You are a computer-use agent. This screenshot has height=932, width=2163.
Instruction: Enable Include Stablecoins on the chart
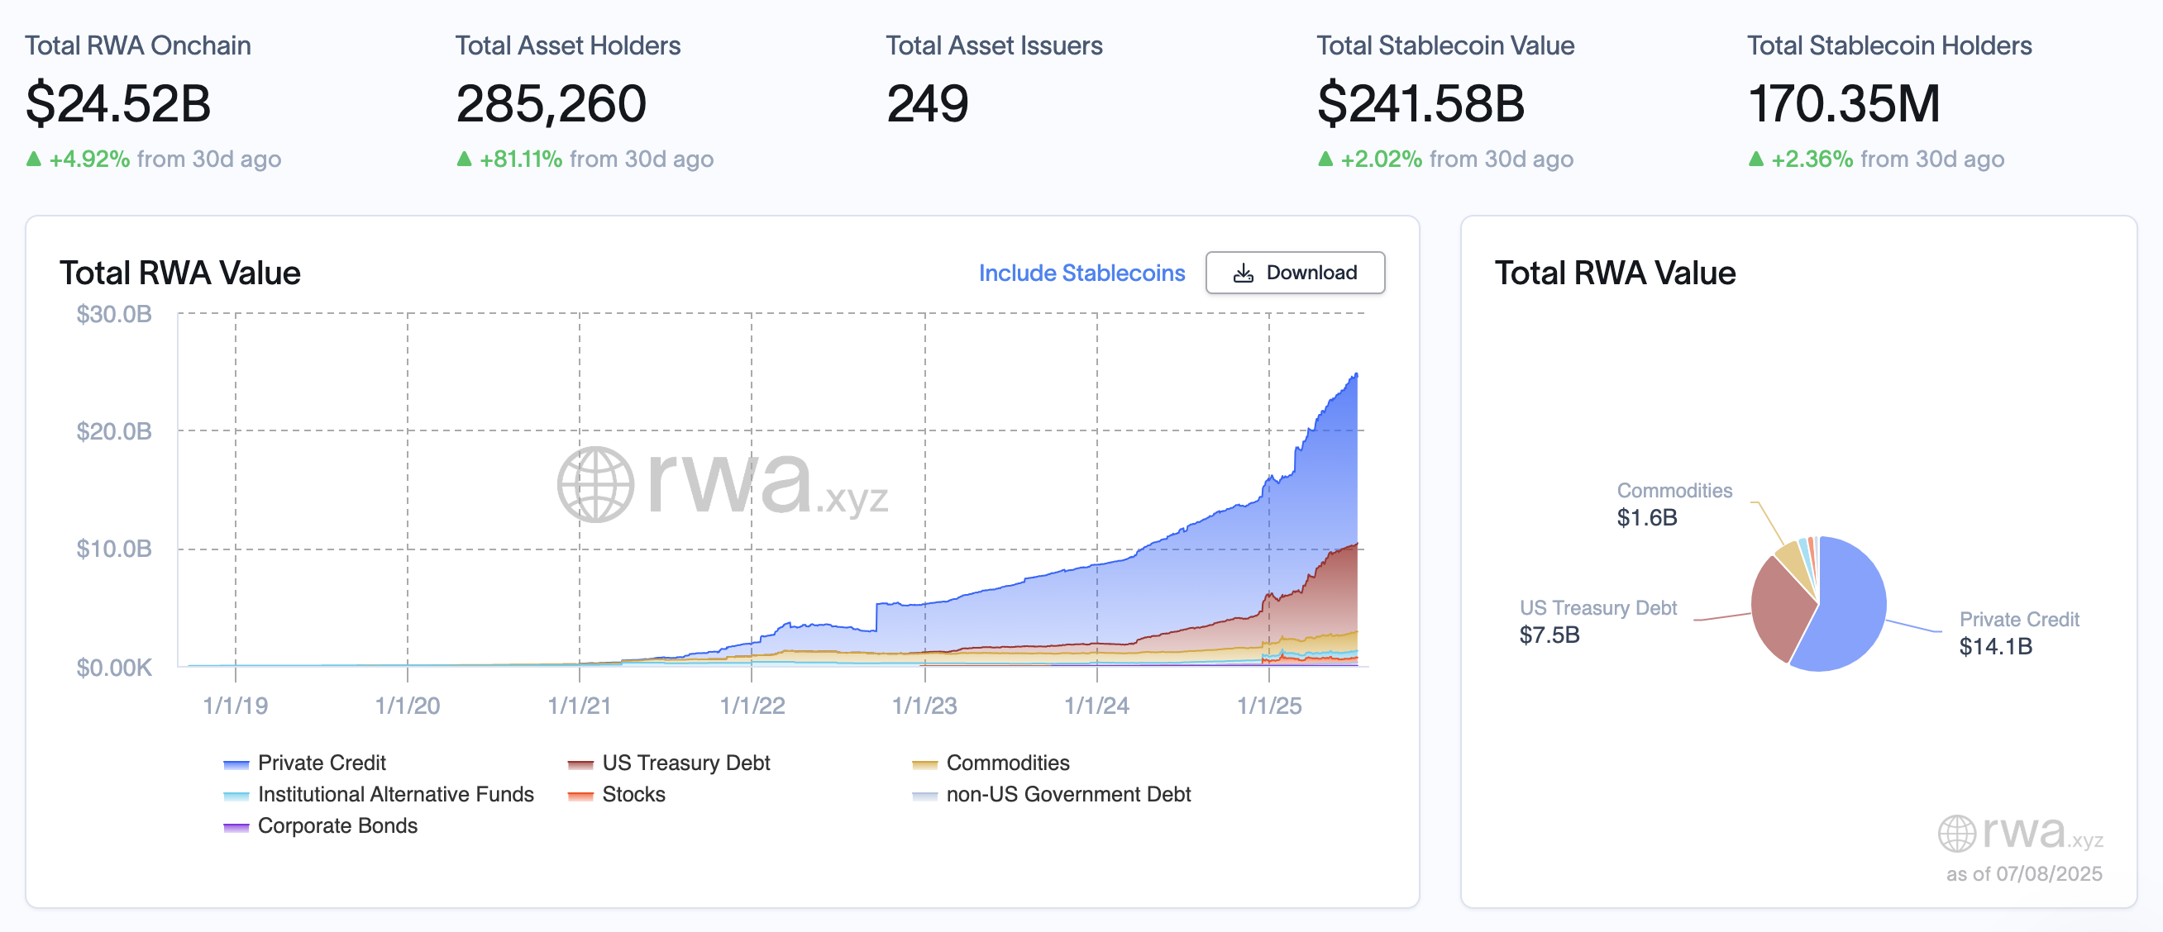[x=1081, y=273]
